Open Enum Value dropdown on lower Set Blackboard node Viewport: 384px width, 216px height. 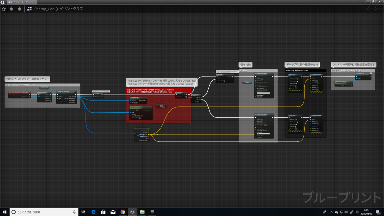pyautogui.click(x=263, y=133)
